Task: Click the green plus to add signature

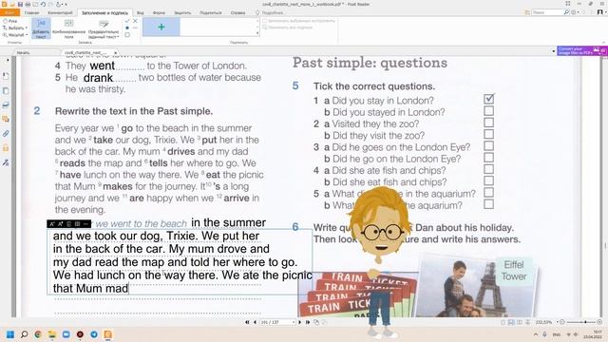Action: (x=161, y=28)
